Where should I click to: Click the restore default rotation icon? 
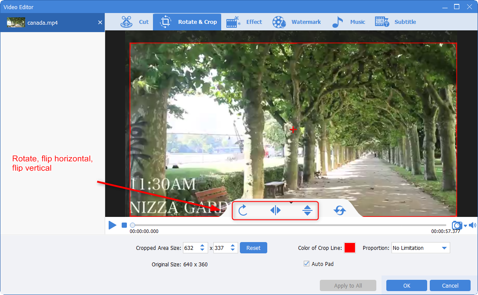pyautogui.click(x=339, y=210)
